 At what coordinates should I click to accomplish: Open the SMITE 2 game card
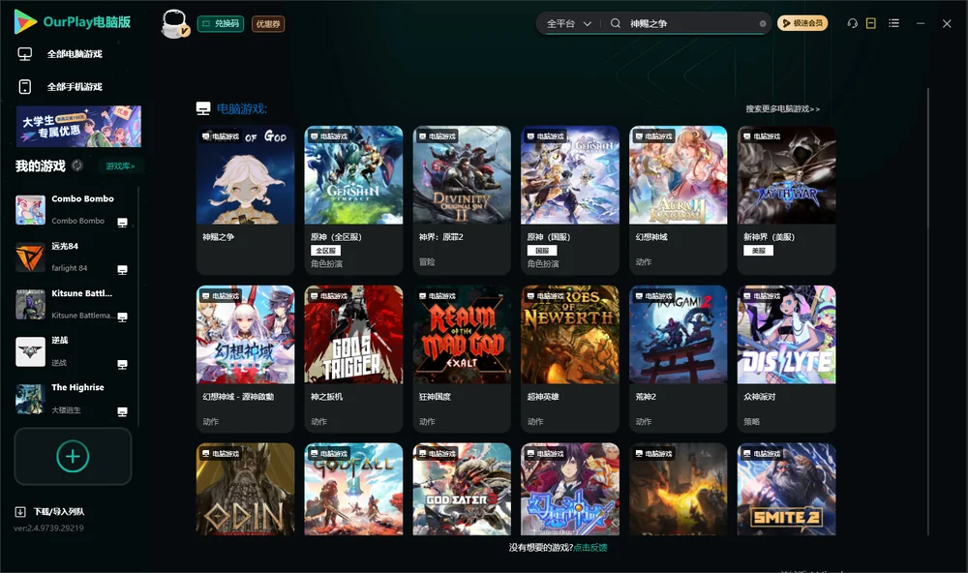point(786,489)
